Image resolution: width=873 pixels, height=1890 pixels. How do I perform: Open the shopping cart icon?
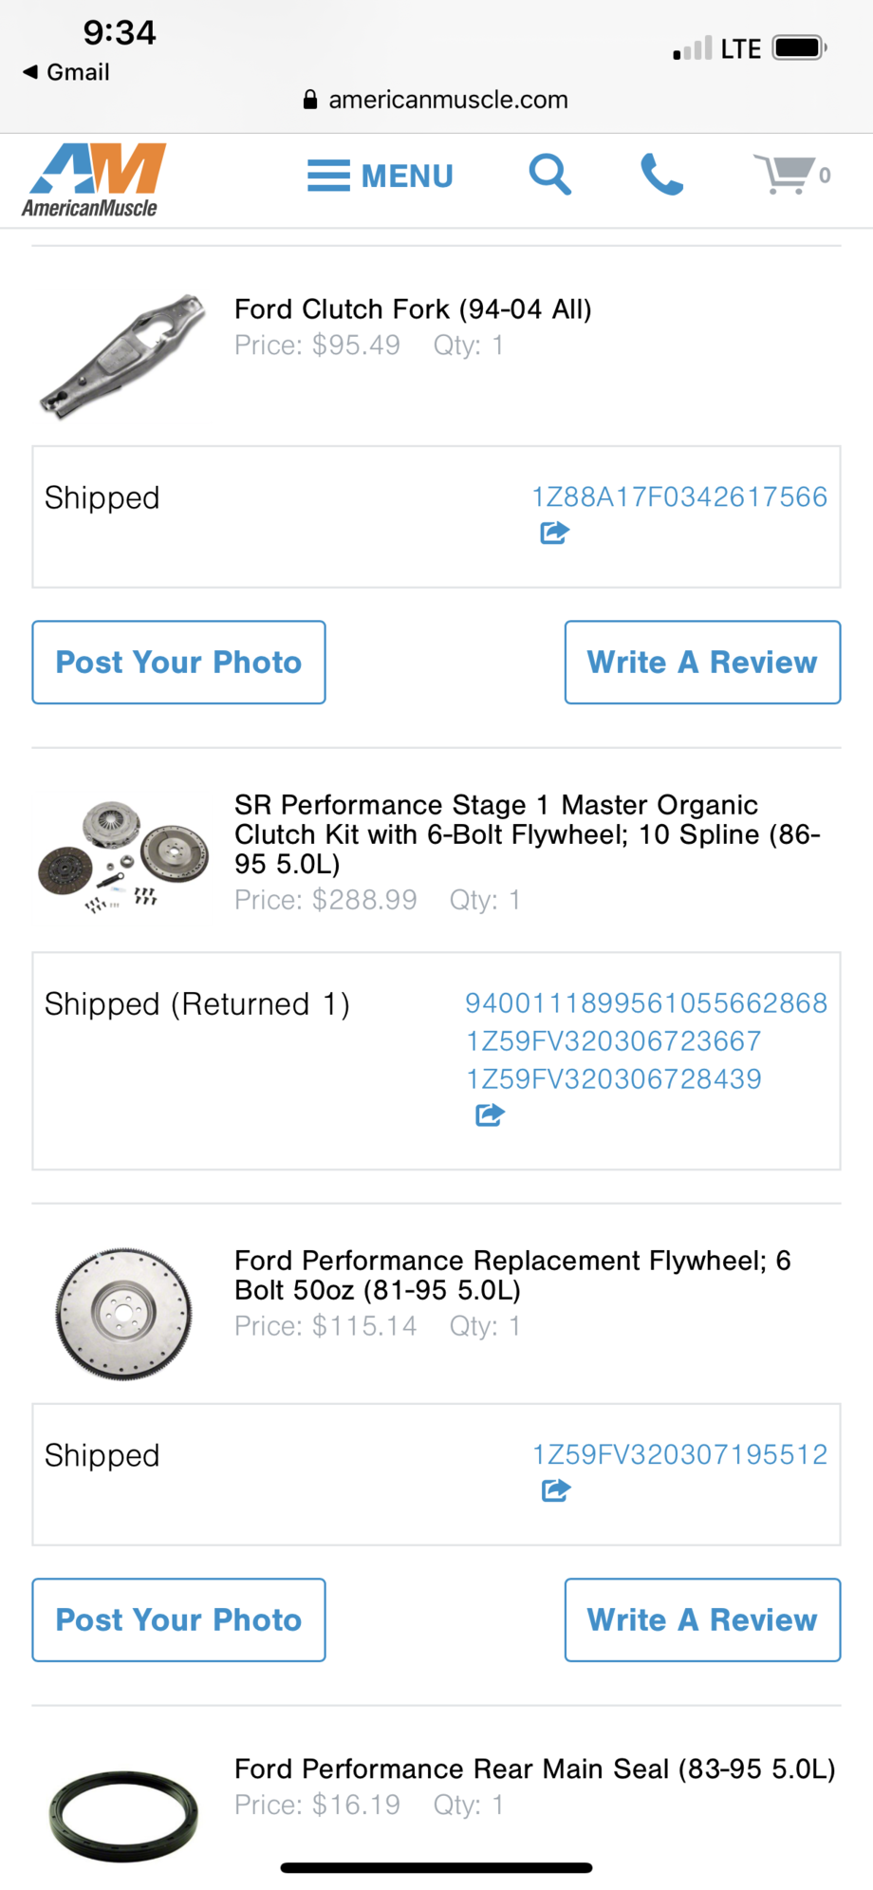(788, 175)
